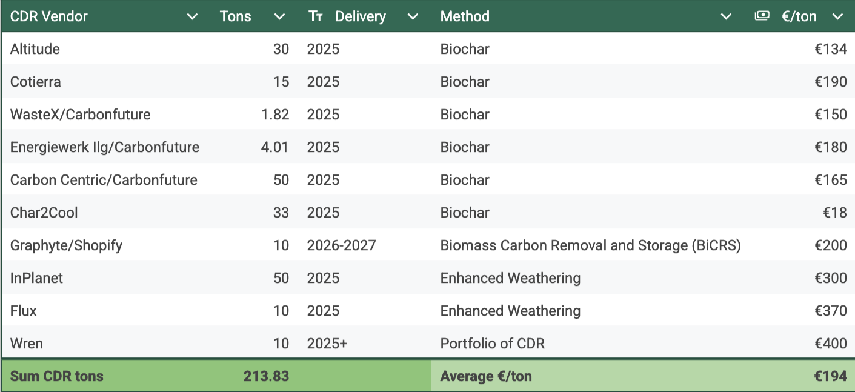Click the €18 price cell for Char2Cool
The width and height of the screenshot is (855, 392).
click(x=835, y=213)
